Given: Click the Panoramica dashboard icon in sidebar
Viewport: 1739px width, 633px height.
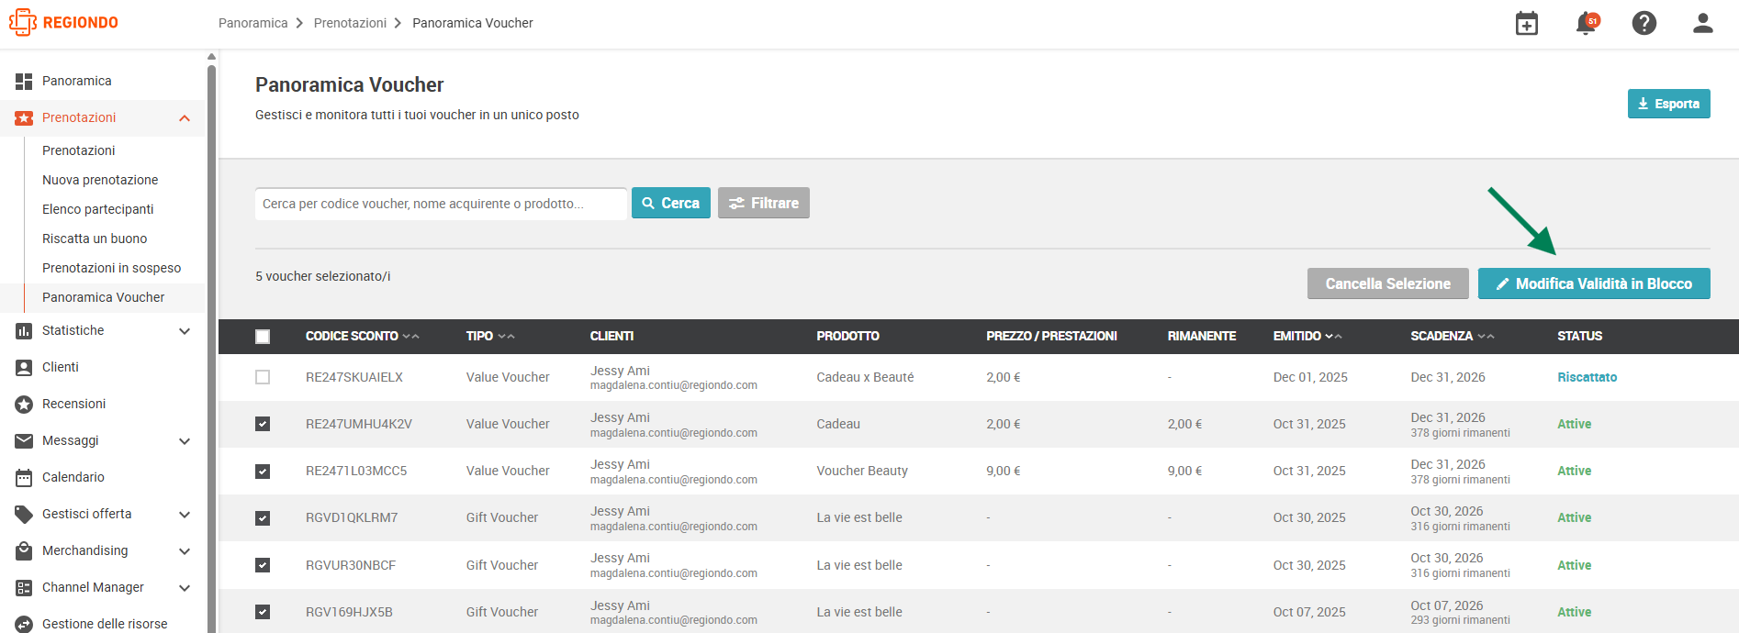Looking at the screenshot, I should (x=24, y=82).
